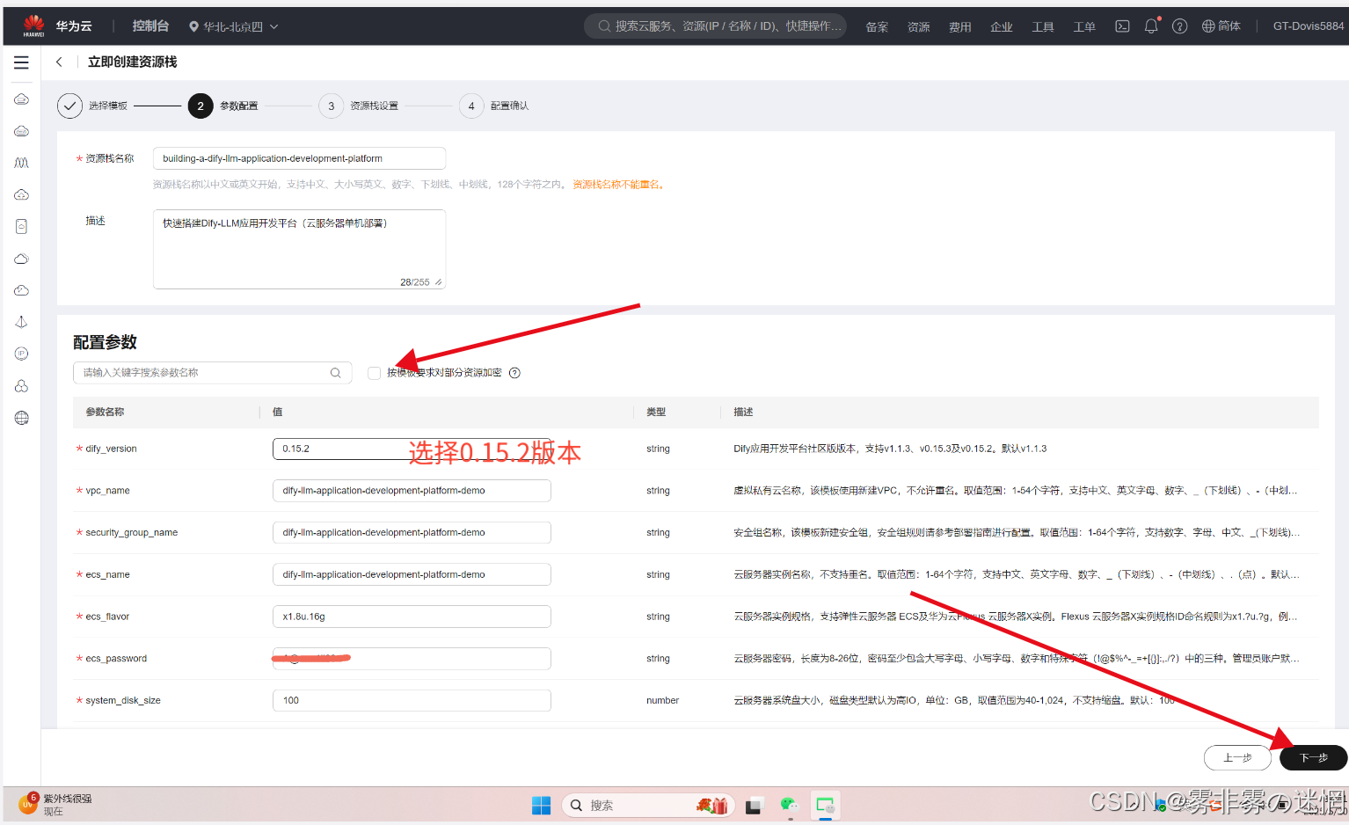Viewport: 1349px width, 825px height.
Task: Open the Windows Start button
Action: [541, 805]
